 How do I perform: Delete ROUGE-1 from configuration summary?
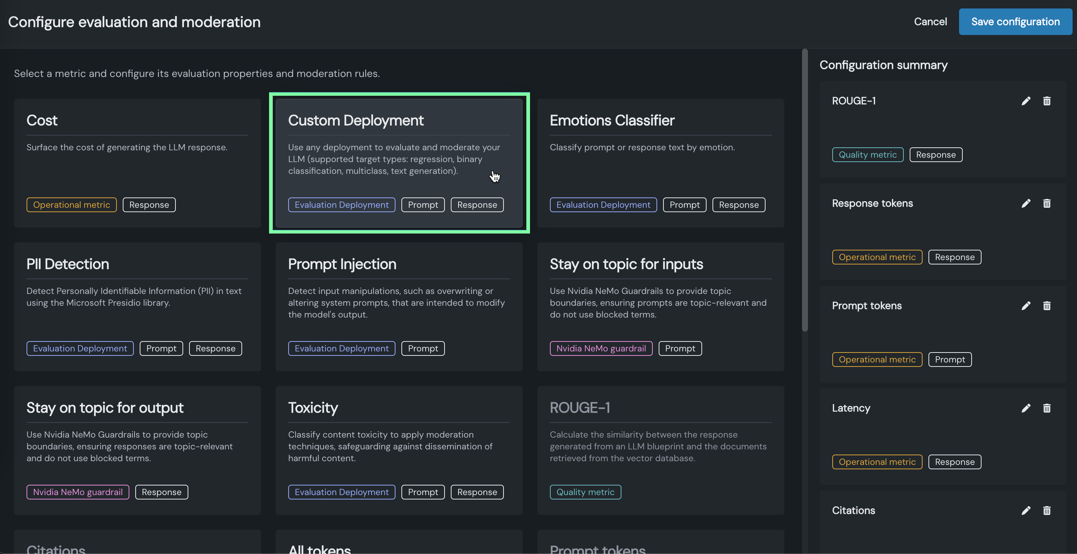[x=1046, y=101]
